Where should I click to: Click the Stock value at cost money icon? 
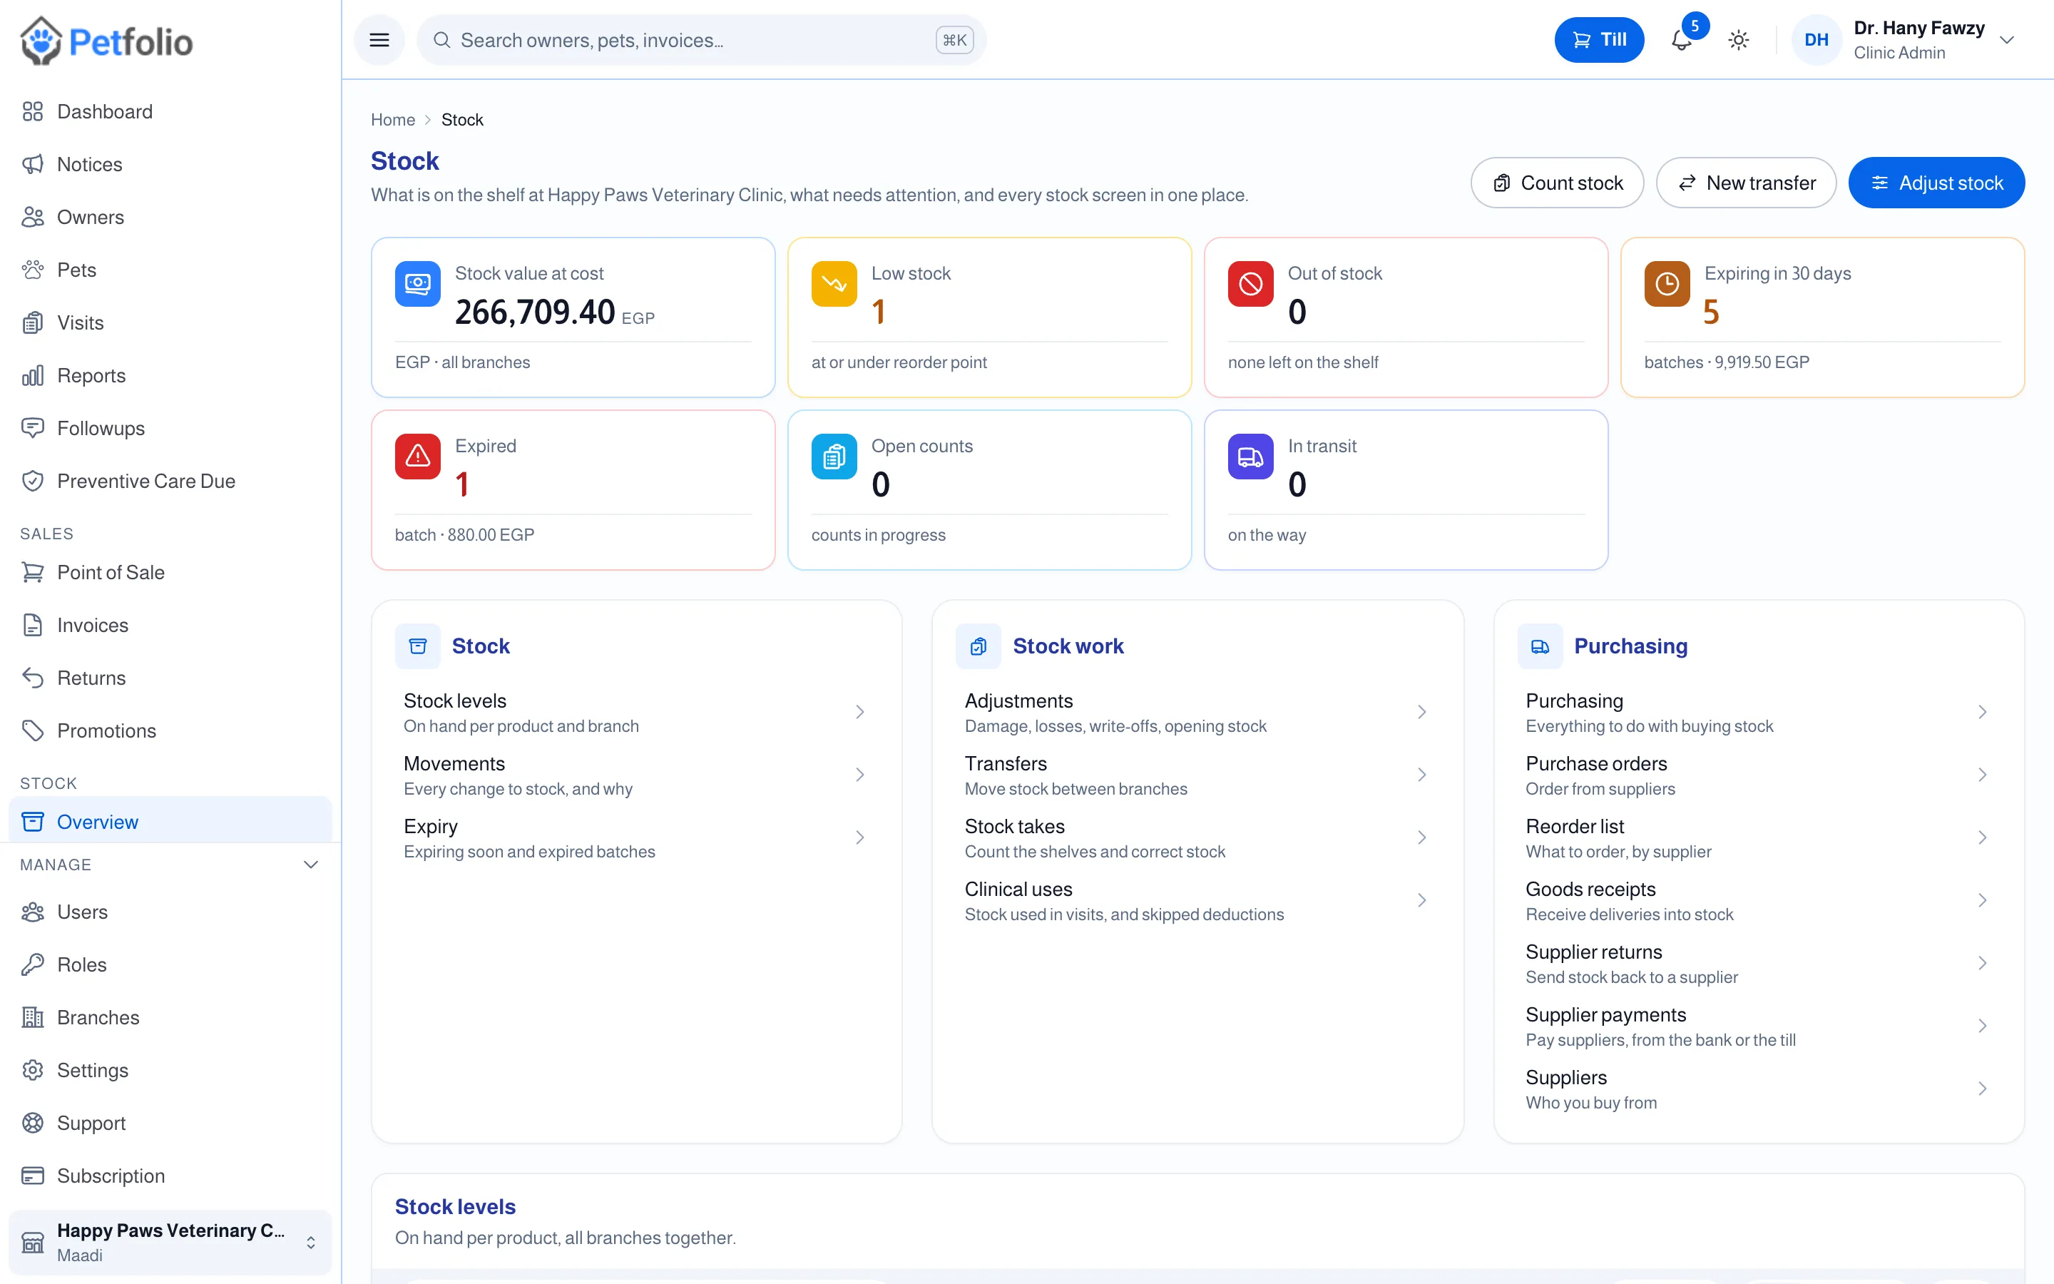tap(418, 284)
